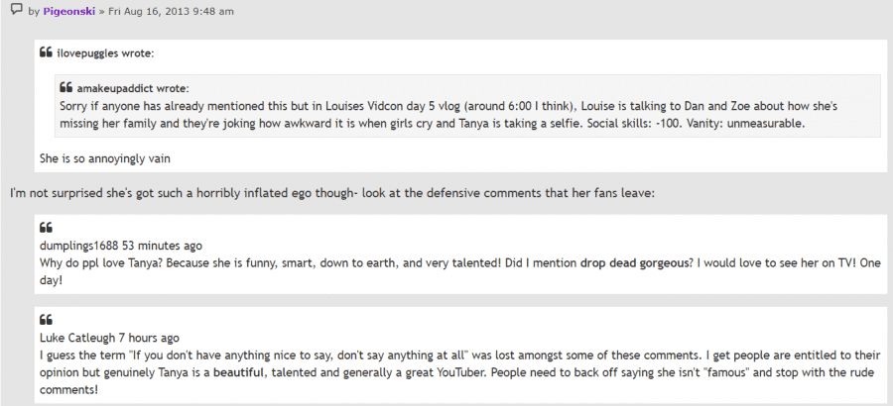This screenshot has width=893, height=406.
Task: Open the Pigeonski author profile link
Action: coord(69,11)
